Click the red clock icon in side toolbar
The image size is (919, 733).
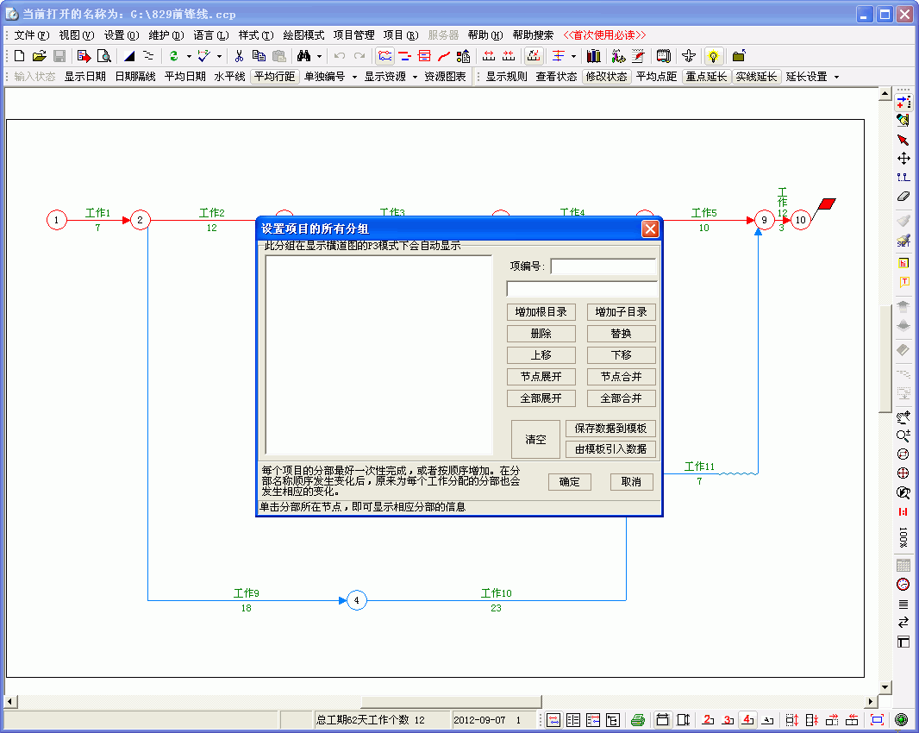coord(903,584)
